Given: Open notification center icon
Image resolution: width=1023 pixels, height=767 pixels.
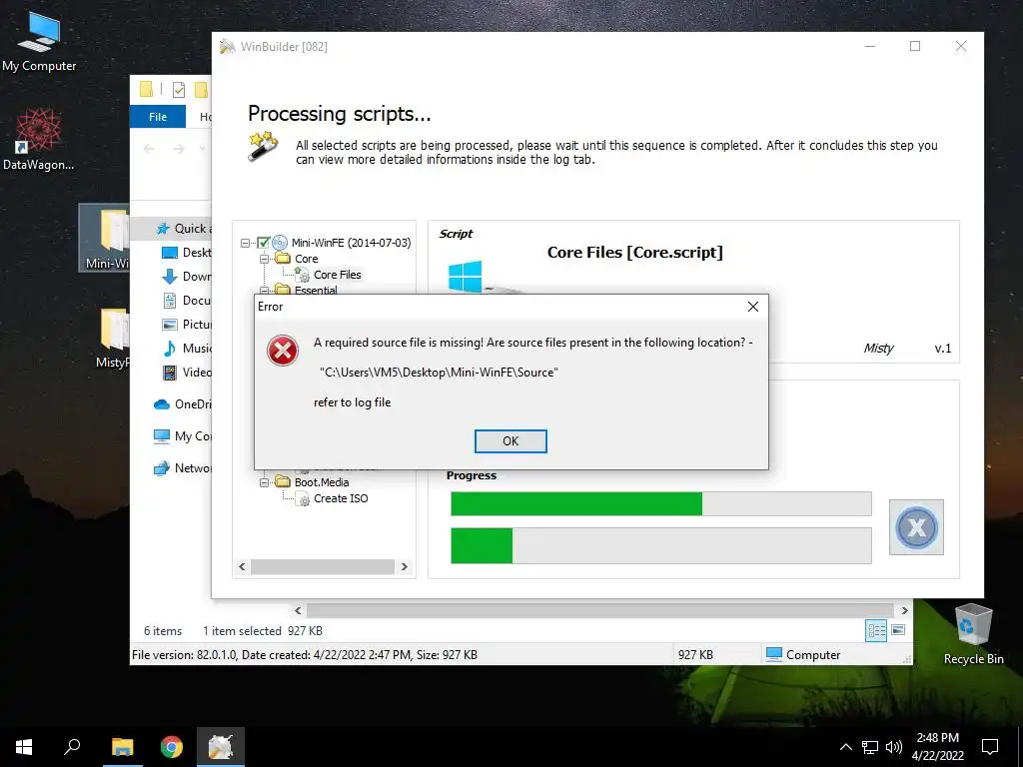Looking at the screenshot, I should coord(990,747).
